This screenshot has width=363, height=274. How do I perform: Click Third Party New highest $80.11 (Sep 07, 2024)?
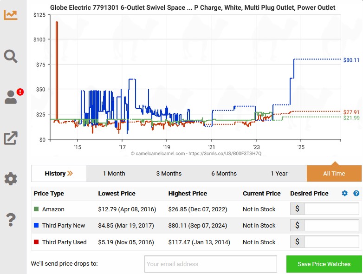tap(198, 226)
